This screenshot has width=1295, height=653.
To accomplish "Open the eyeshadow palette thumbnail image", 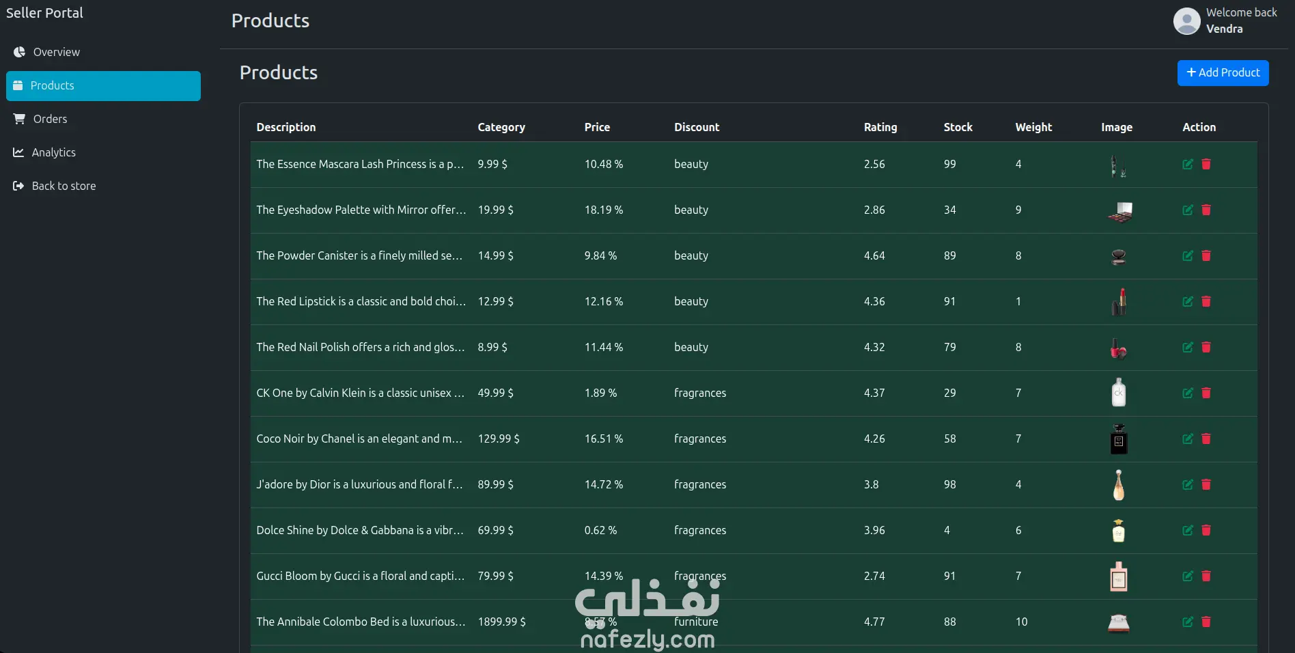I will pyautogui.click(x=1118, y=210).
